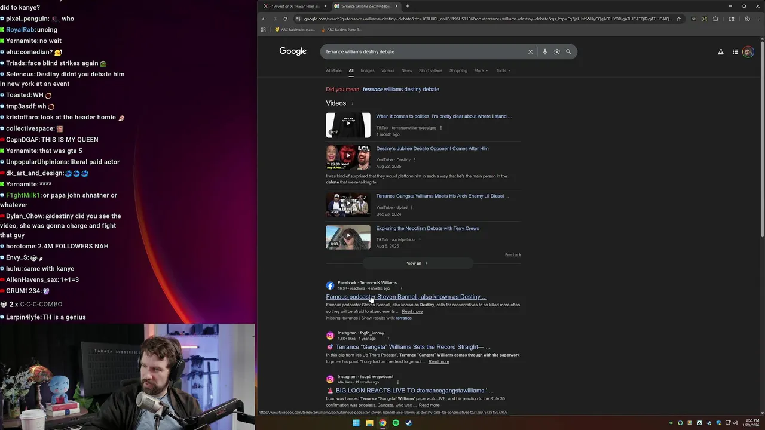
Task: Play the TikTok 'When it comes to politics' thumbnail
Action: click(x=348, y=125)
